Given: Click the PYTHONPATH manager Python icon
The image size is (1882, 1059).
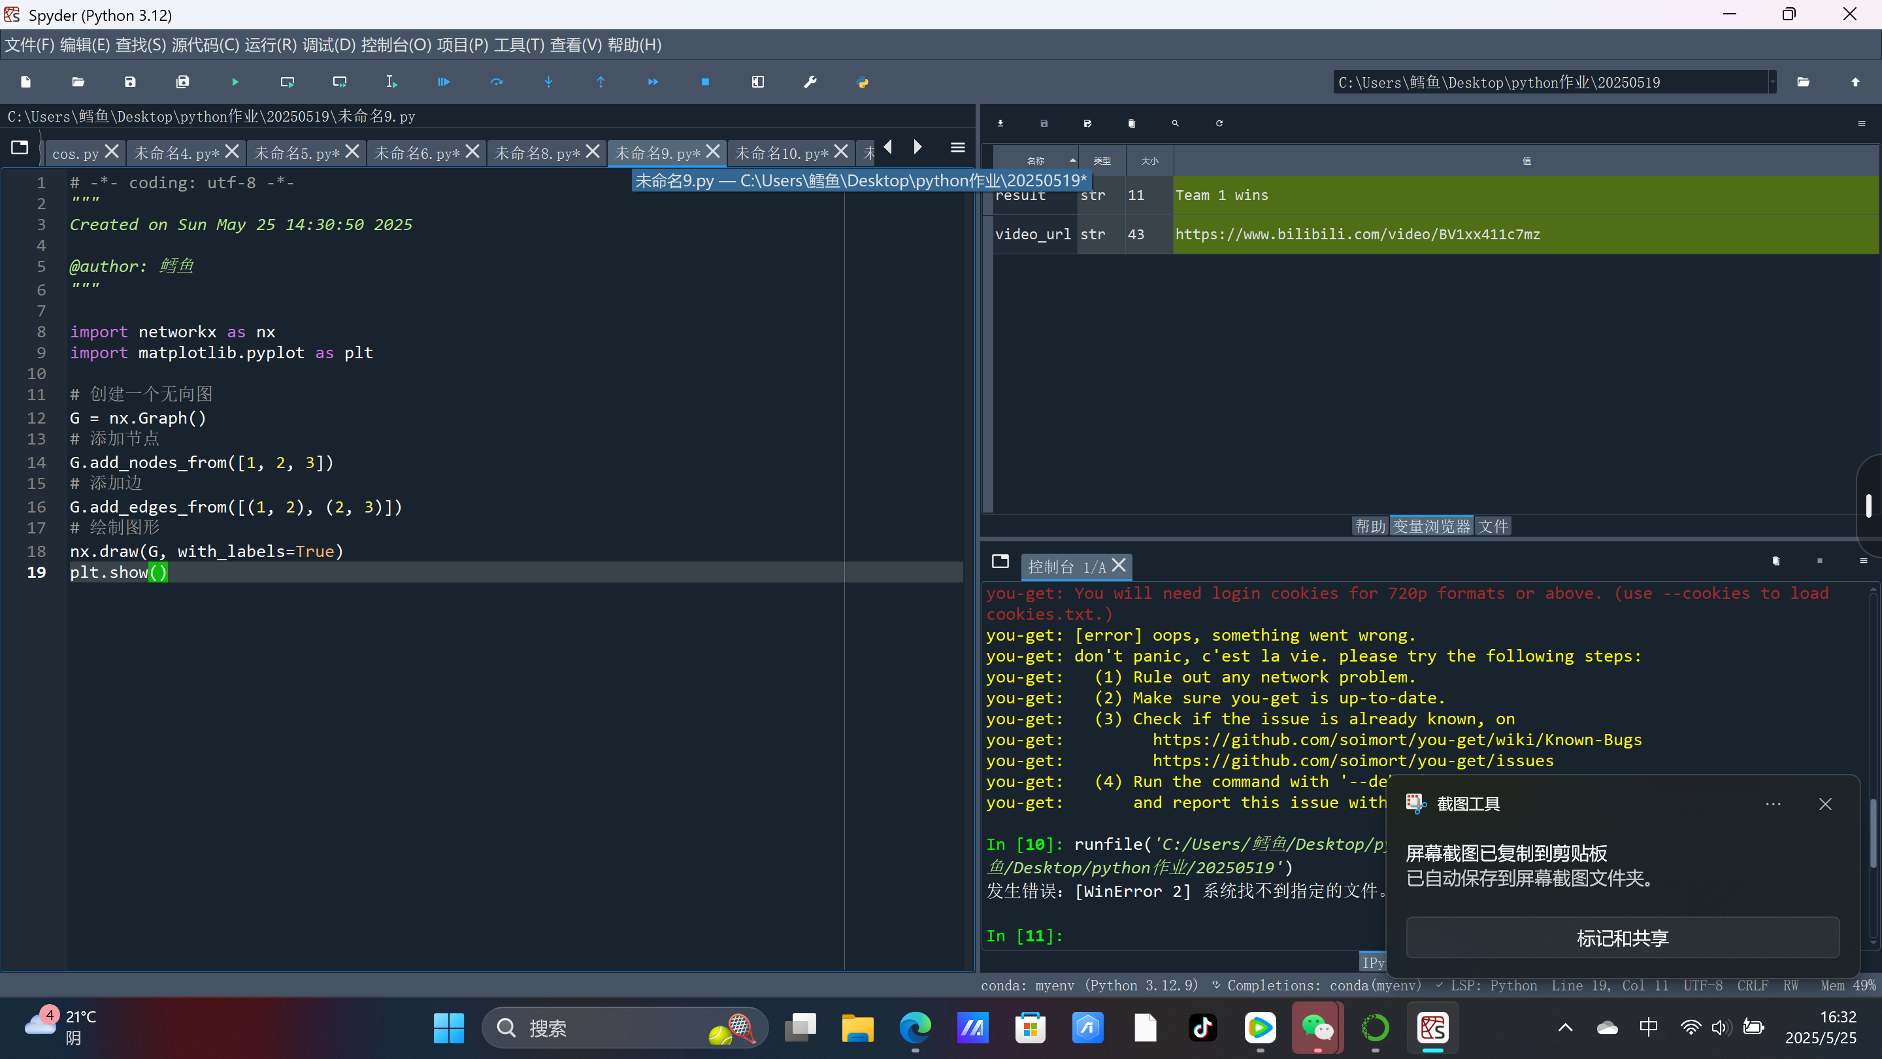Looking at the screenshot, I should click(x=863, y=82).
